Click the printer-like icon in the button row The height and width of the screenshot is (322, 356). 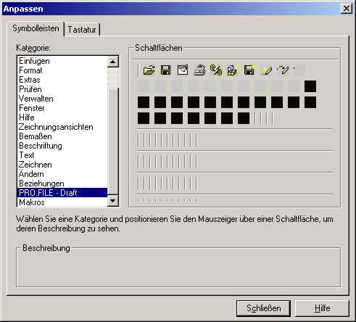[x=199, y=70]
